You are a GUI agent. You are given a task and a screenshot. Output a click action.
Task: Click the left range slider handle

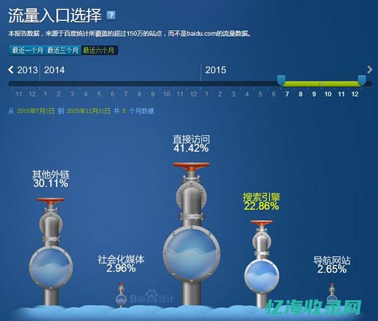pos(281,80)
